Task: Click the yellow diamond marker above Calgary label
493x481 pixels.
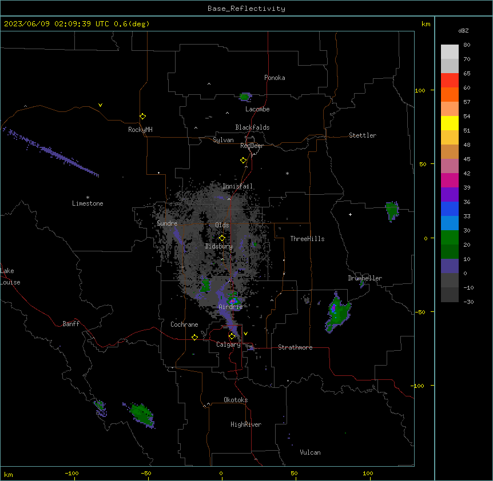Action: (x=232, y=336)
